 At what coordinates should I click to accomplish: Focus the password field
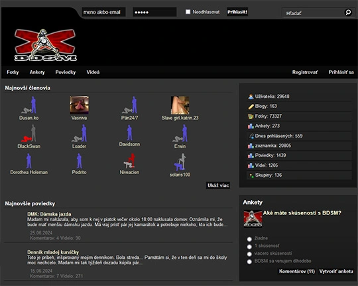[154, 12]
